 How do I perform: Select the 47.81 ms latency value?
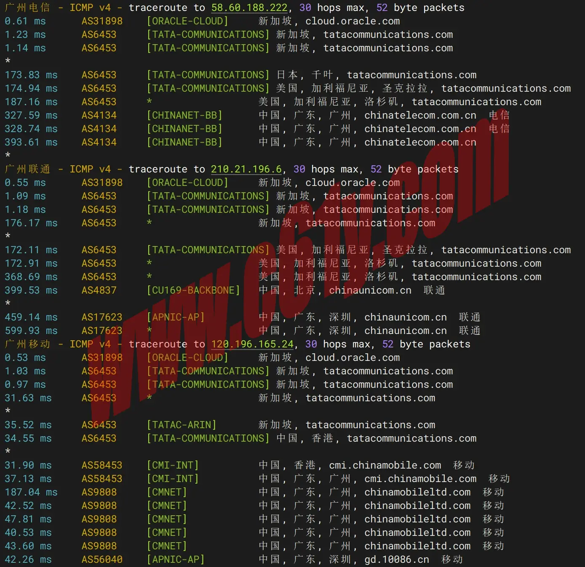coord(28,519)
